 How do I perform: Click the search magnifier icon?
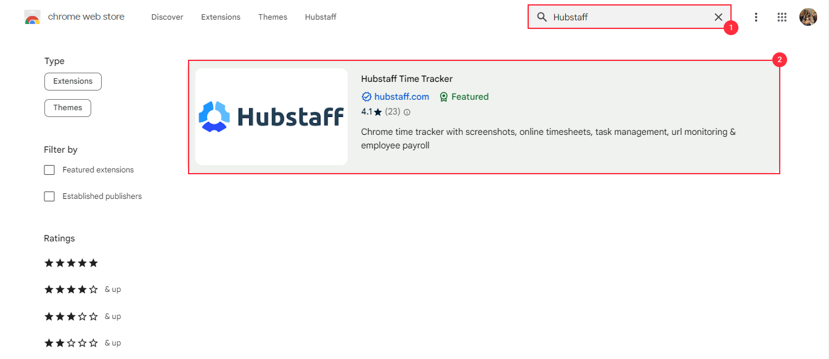point(542,17)
